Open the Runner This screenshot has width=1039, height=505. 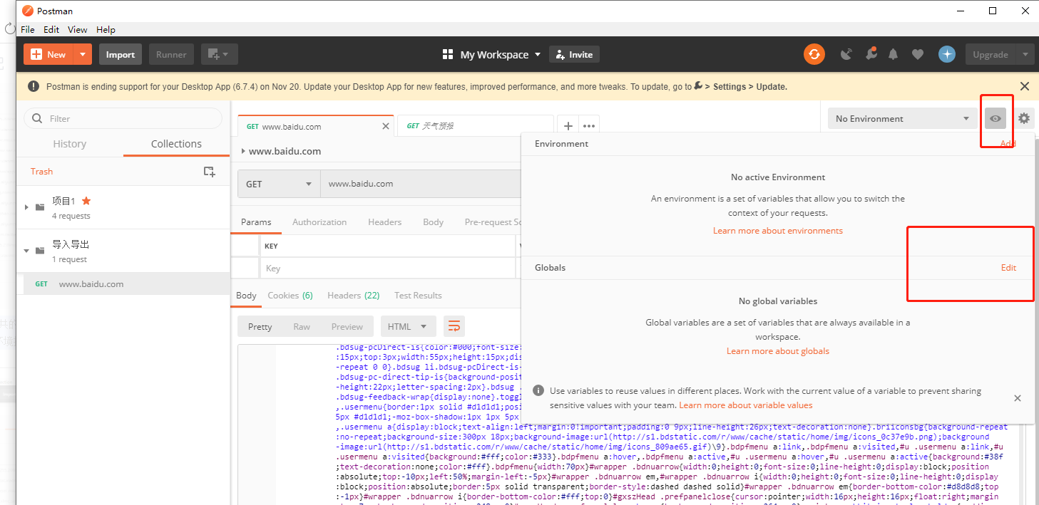click(171, 55)
